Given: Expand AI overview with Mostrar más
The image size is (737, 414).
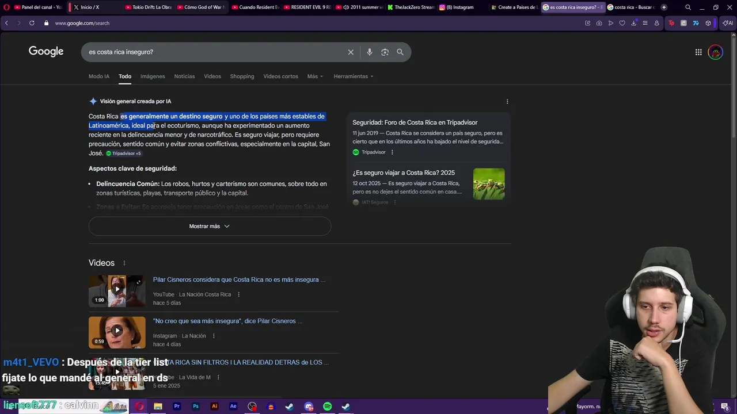Looking at the screenshot, I should click(210, 226).
